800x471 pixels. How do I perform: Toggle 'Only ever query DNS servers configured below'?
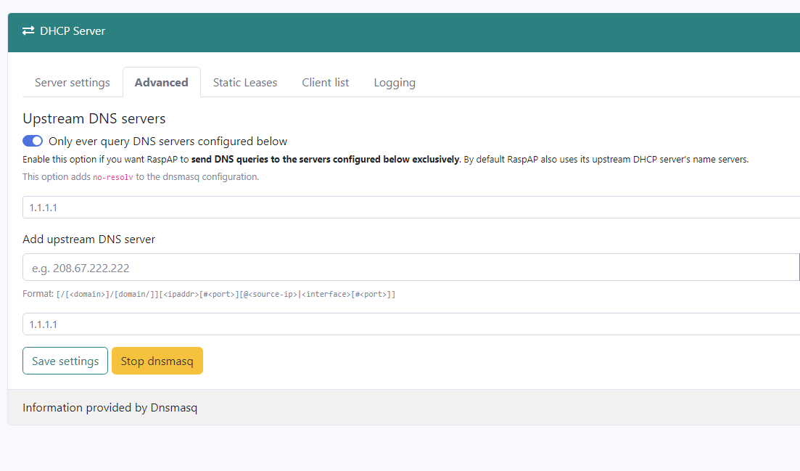coord(33,141)
